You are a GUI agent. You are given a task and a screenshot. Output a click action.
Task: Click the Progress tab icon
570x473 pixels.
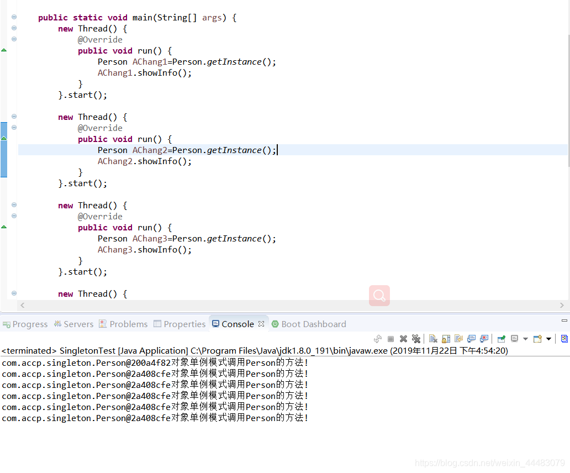[6, 324]
